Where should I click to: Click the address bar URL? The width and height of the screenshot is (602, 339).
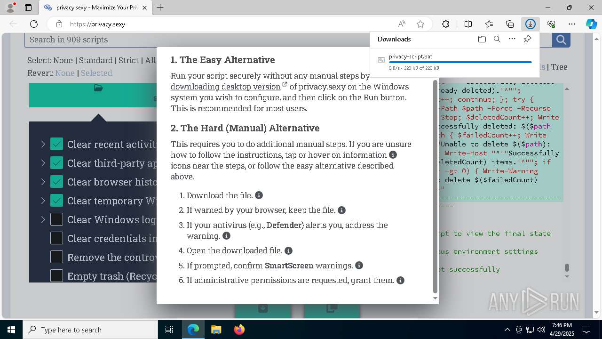(98, 24)
